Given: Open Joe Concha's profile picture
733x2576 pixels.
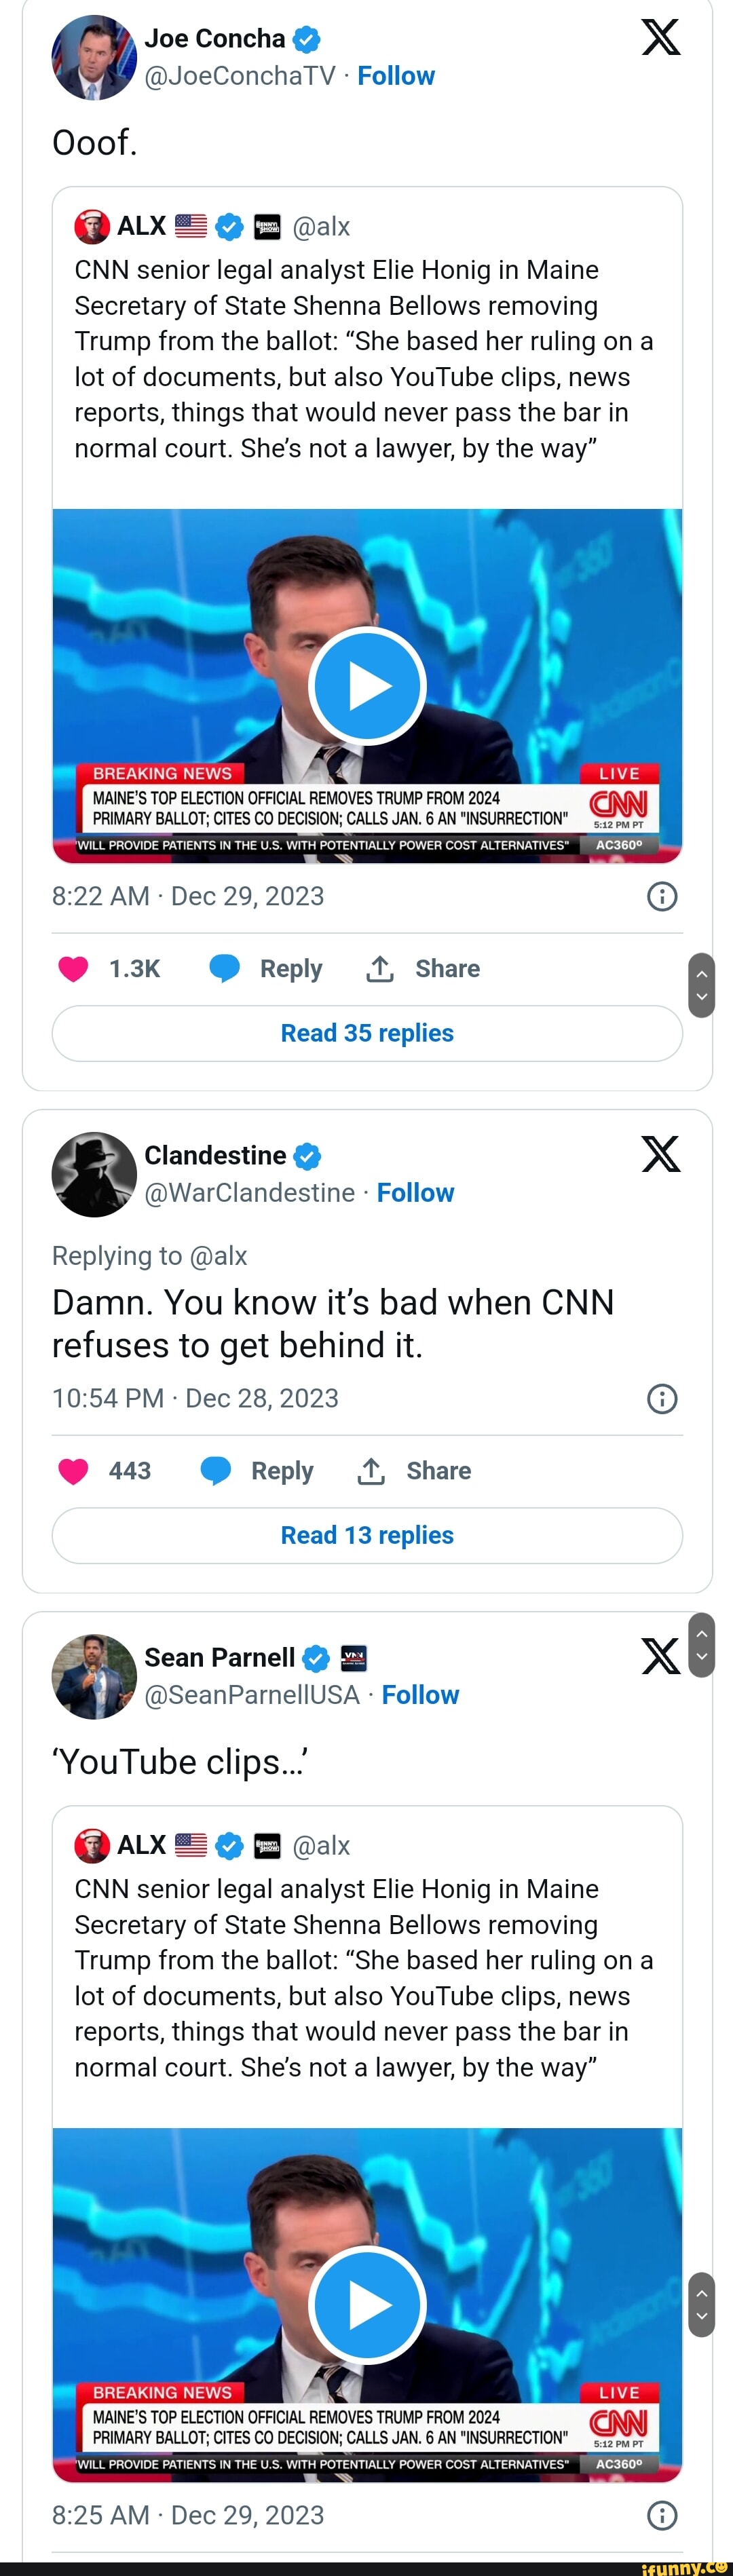Looking at the screenshot, I should click(93, 58).
